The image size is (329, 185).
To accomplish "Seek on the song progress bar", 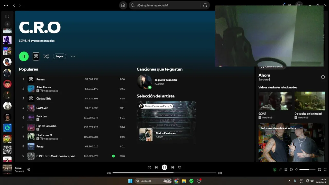I will (x=164, y=173).
